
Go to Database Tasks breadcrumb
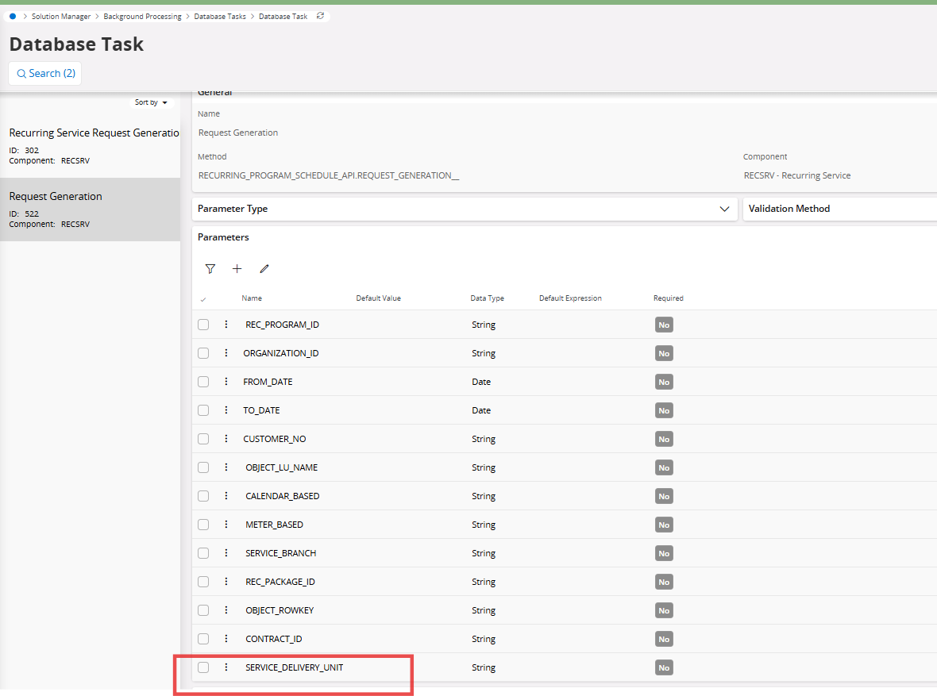pos(220,16)
